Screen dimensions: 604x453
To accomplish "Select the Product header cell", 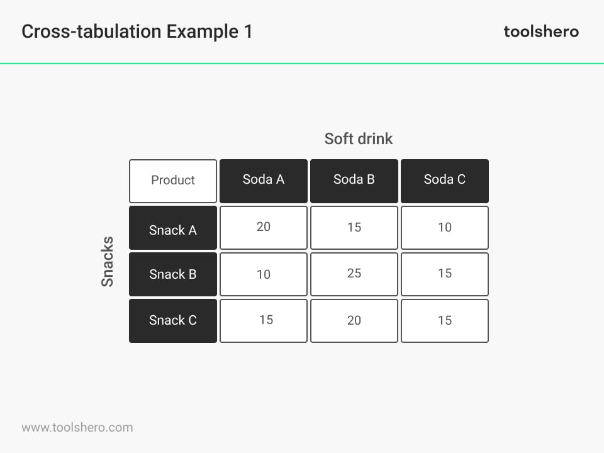I will point(173,181).
